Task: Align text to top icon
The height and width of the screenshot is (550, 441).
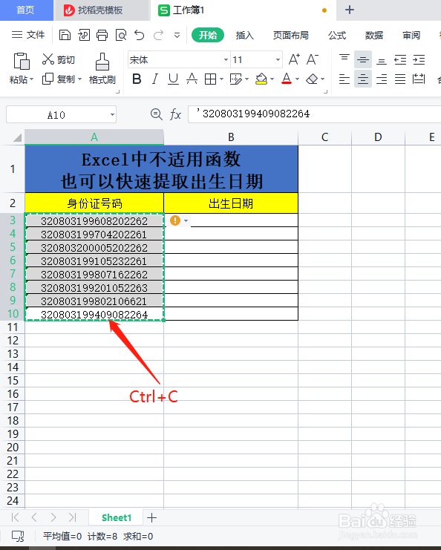Action: pyautogui.click(x=344, y=59)
